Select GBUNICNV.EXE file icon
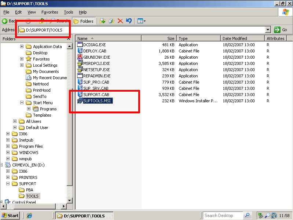293x220 pixels. click(80, 57)
